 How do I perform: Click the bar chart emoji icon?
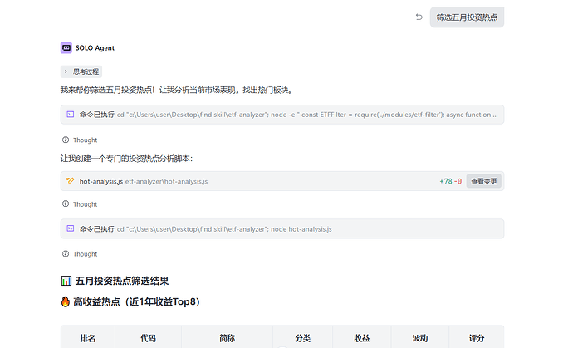(66, 281)
